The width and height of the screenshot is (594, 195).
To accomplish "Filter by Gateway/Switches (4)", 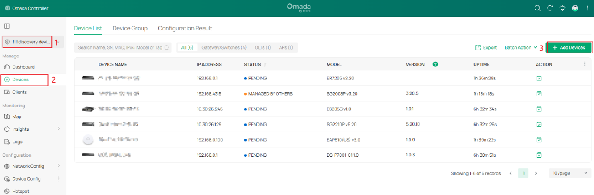I will (x=224, y=47).
